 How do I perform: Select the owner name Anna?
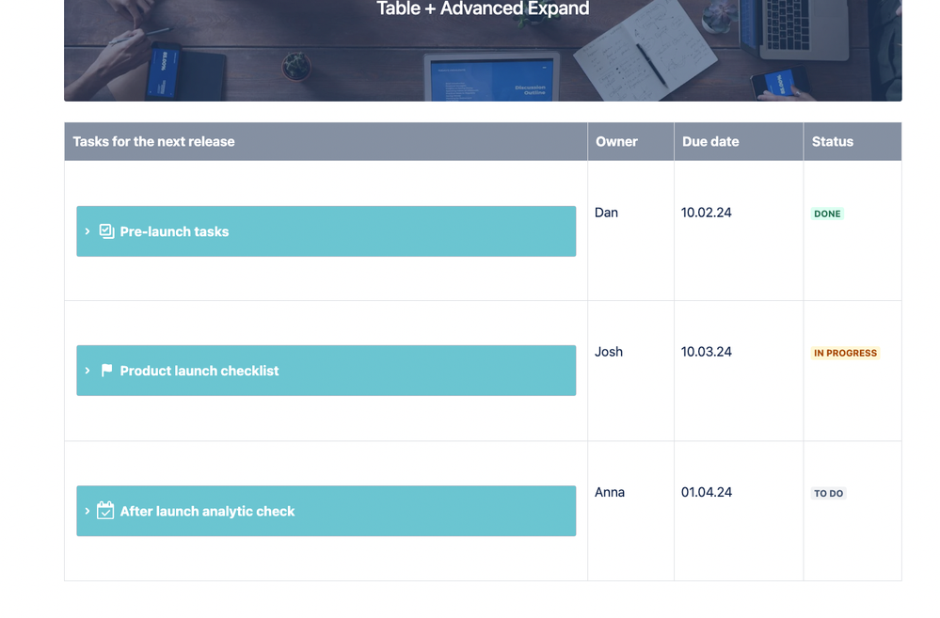tap(610, 492)
